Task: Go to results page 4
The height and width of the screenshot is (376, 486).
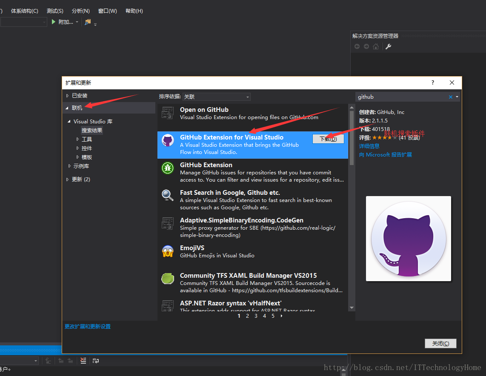Action: 264,316
